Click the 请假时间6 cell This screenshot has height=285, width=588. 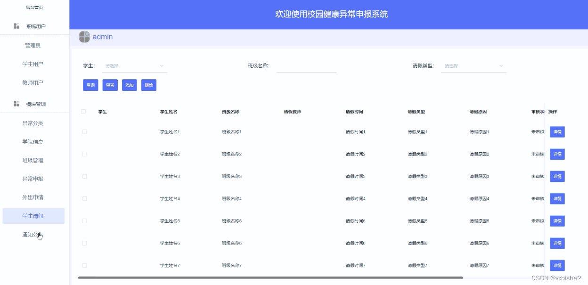(356, 243)
